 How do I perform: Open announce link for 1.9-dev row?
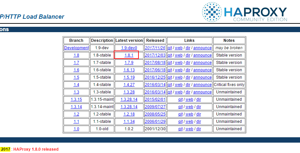coord(202,48)
